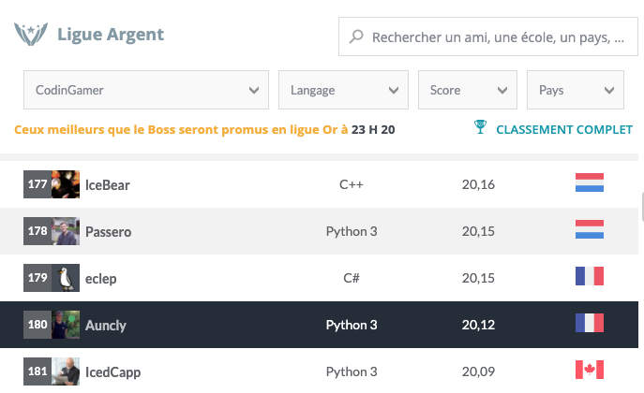Click the vertical scrollbar on the right edge

(x=641, y=207)
